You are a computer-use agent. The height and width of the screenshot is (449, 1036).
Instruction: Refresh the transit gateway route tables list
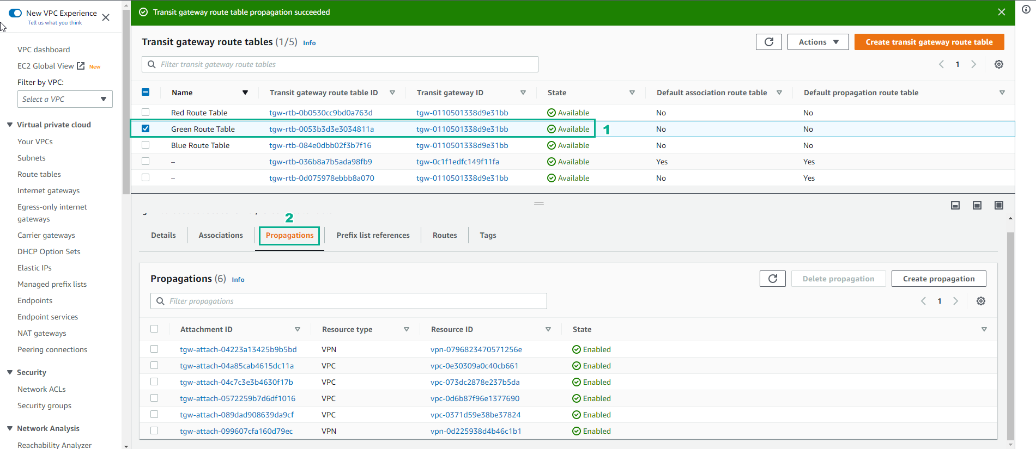point(768,42)
